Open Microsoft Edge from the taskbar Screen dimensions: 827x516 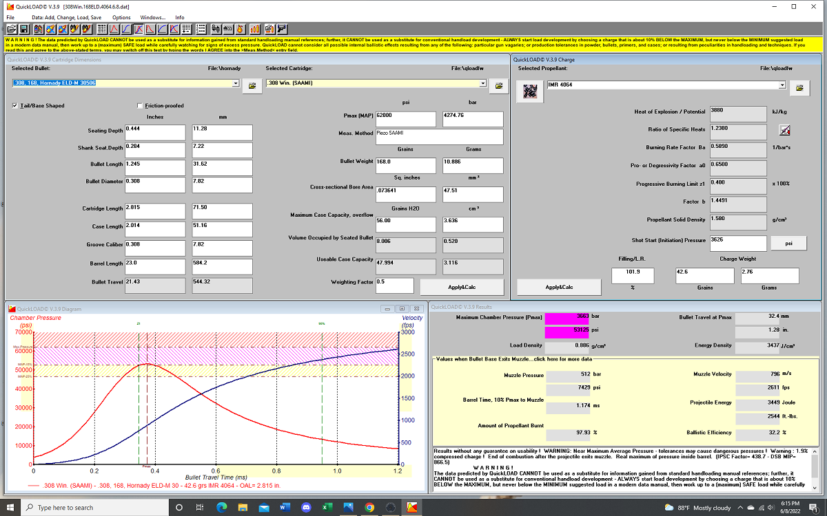(x=222, y=507)
